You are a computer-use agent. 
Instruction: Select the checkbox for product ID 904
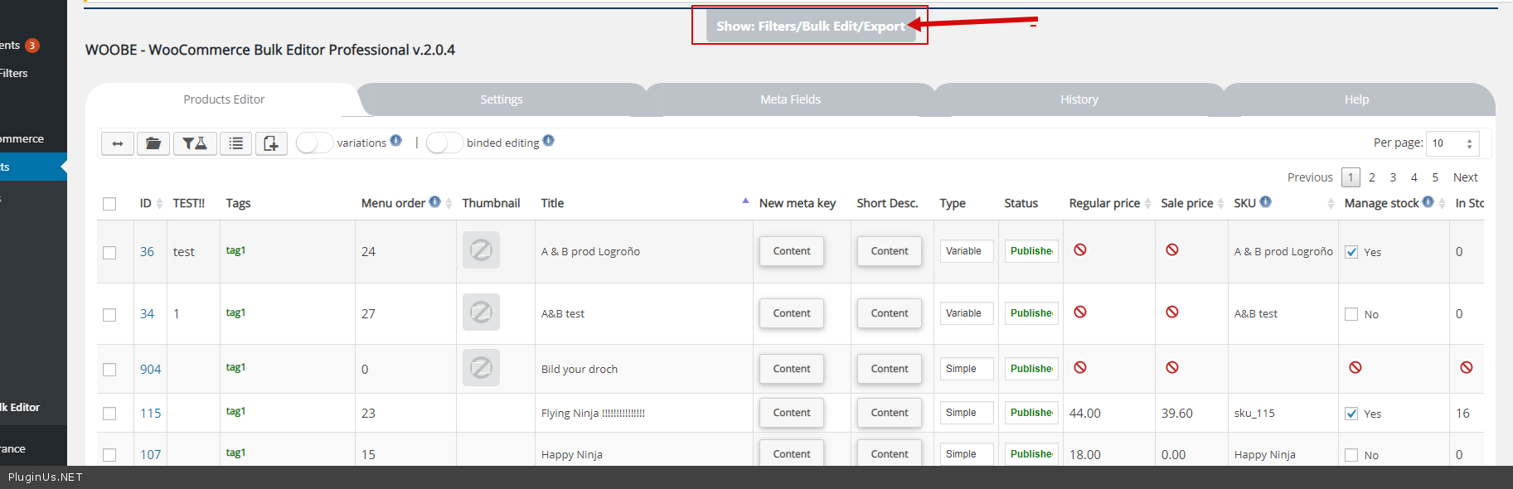109,370
